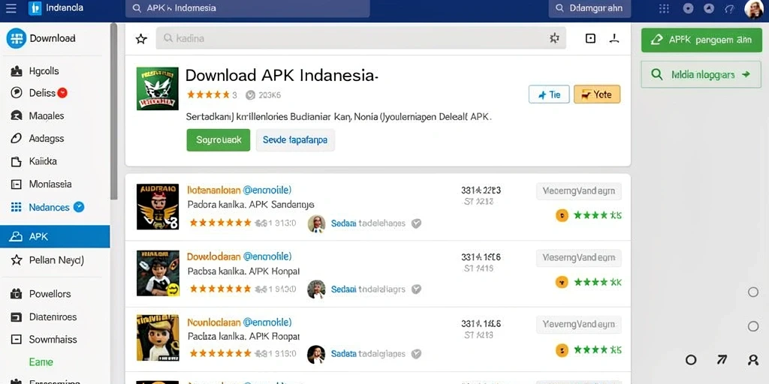This screenshot has height=384, width=769.
Task: Click author avatar in Dowlodaran row
Action: point(316,289)
